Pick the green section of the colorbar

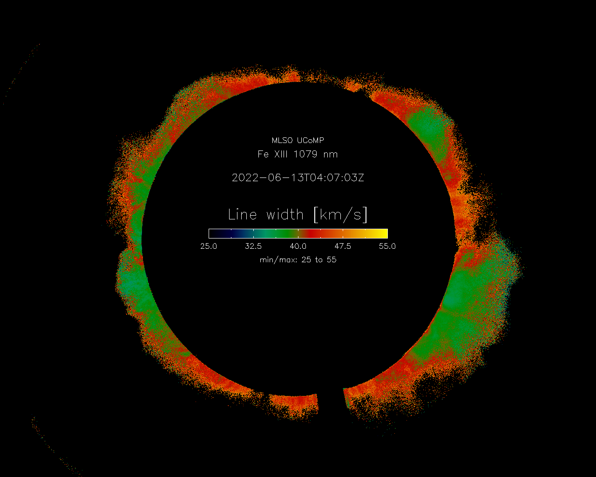click(x=284, y=233)
